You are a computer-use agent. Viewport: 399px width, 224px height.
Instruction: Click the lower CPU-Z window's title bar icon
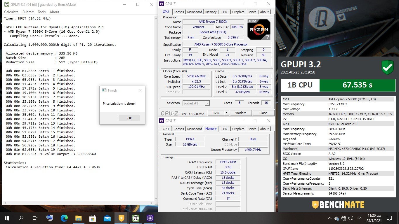(162, 121)
